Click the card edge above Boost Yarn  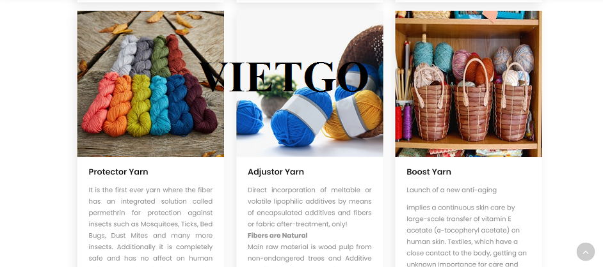[x=469, y=1]
